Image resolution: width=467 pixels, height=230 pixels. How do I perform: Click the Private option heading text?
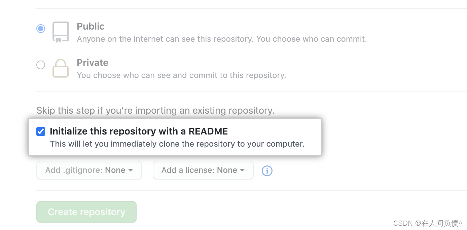(93, 63)
